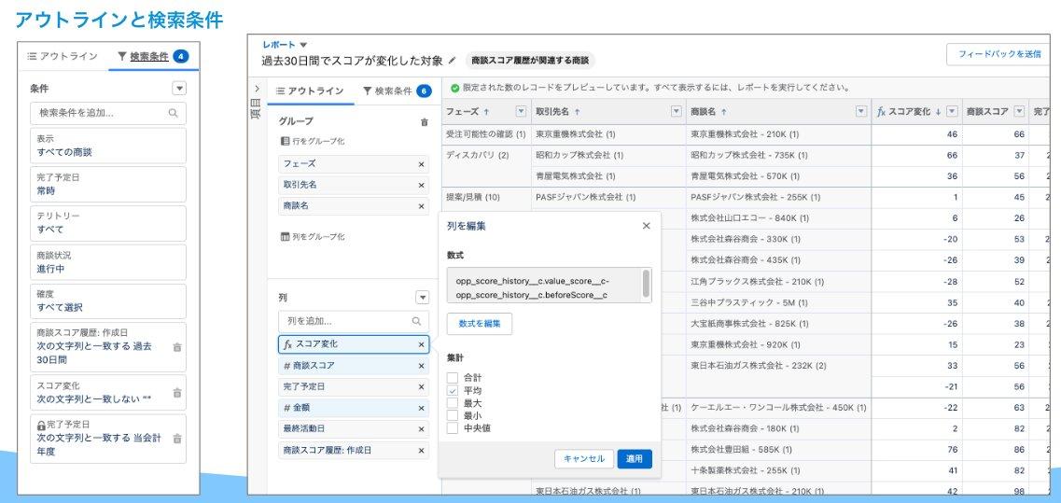Sort by 取引先名 column arrow

(x=577, y=112)
